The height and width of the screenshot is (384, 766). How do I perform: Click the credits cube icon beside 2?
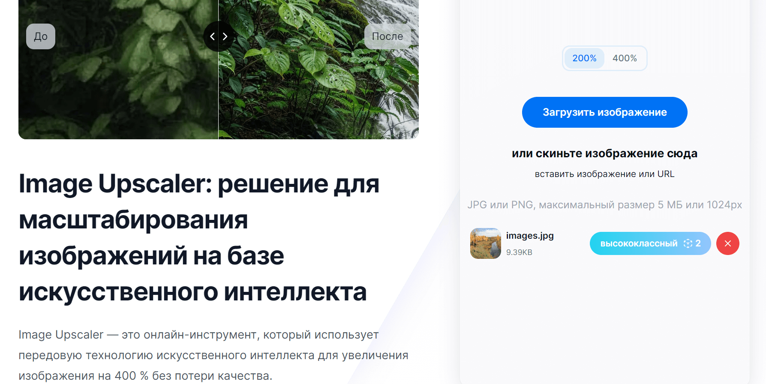point(688,243)
